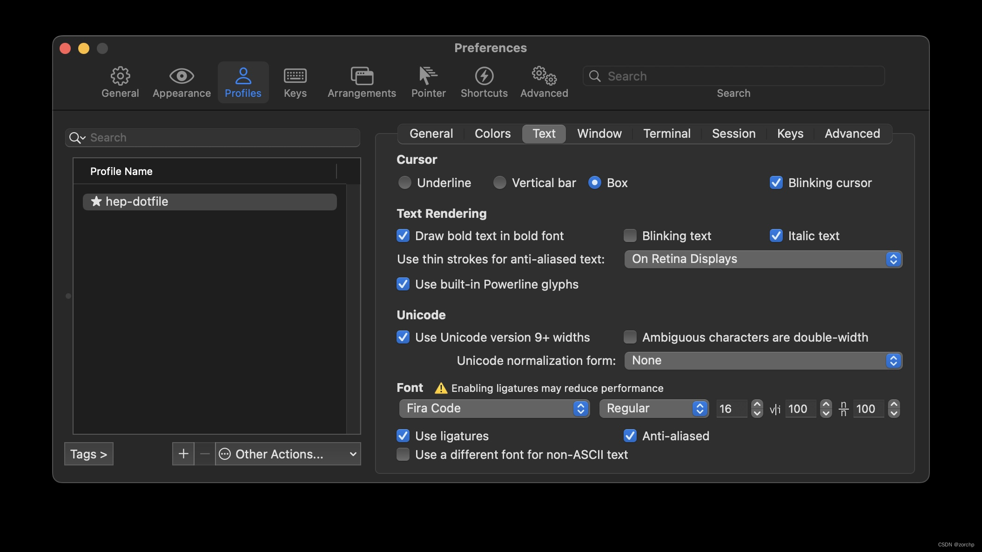
Task: Click the Keys keyboard icon
Action: point(295,82)
